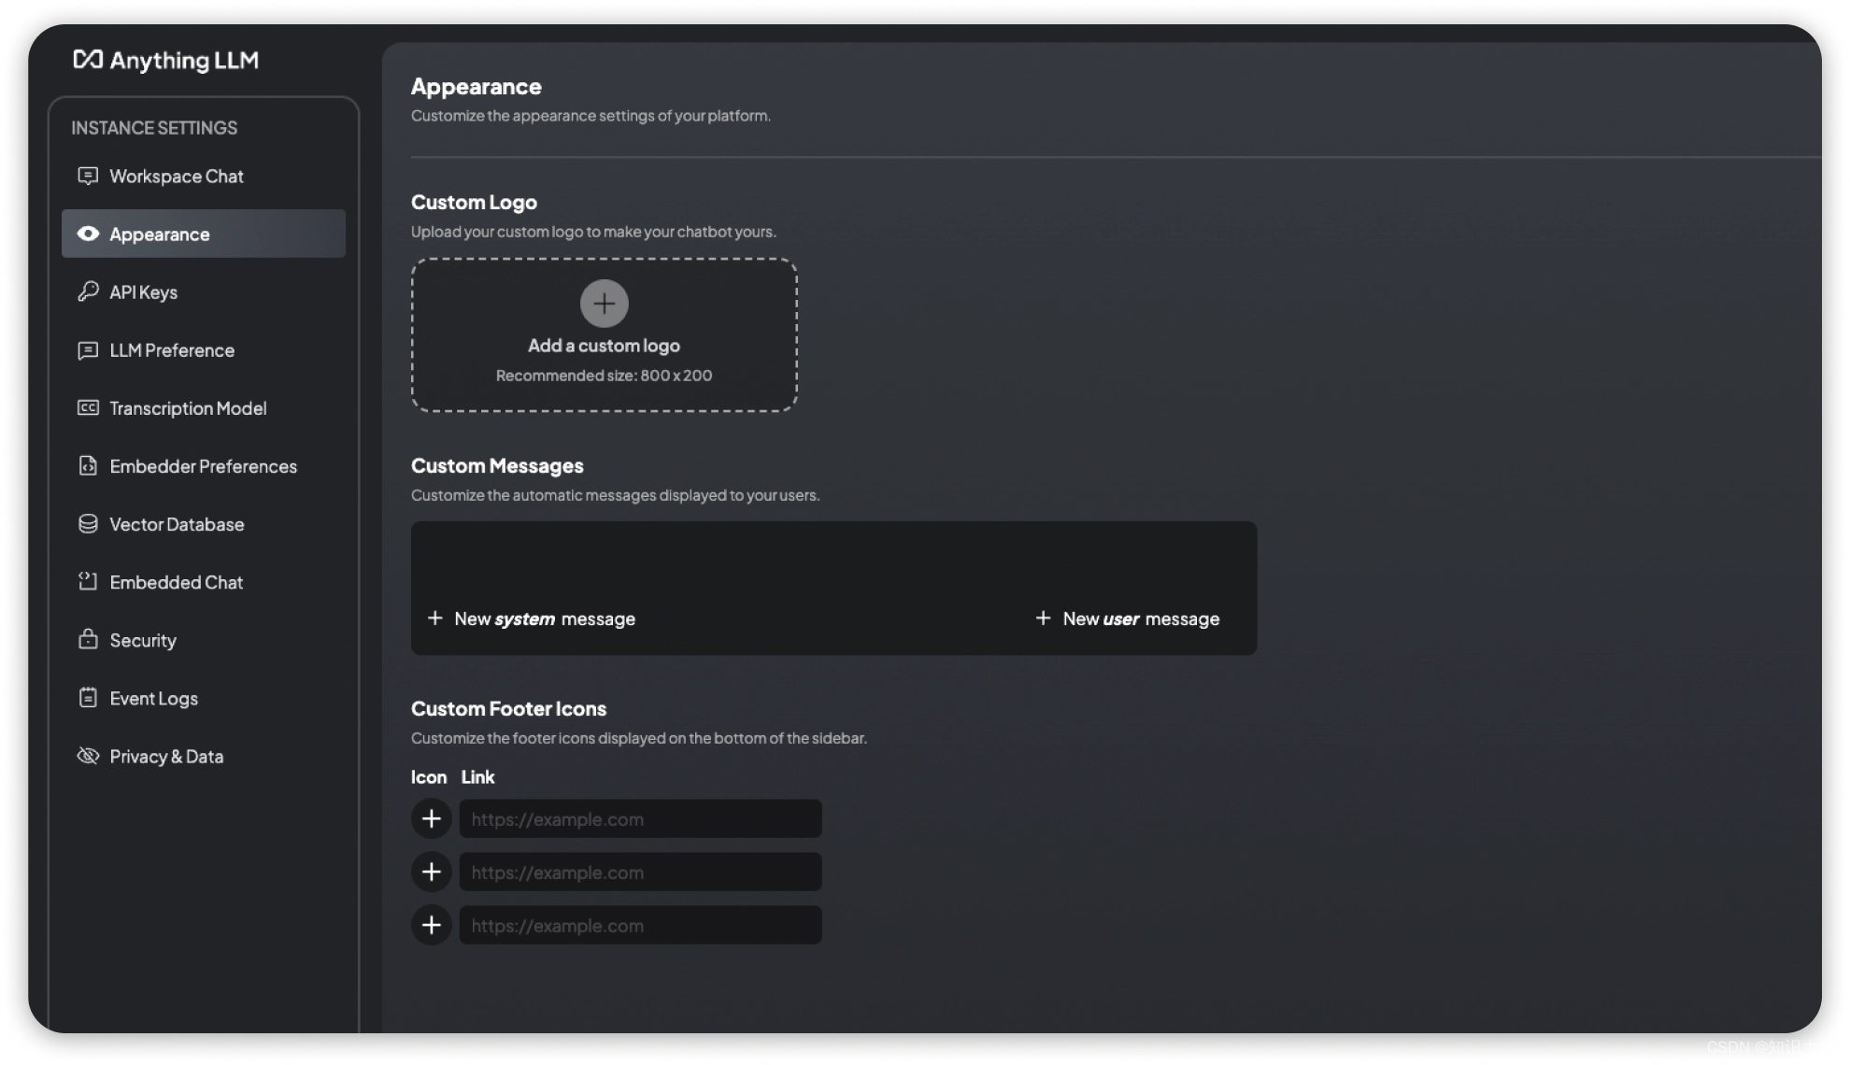Click second footer link URL field
The height and width of the screenshot is (1065, 1850).
coord(640,872)
